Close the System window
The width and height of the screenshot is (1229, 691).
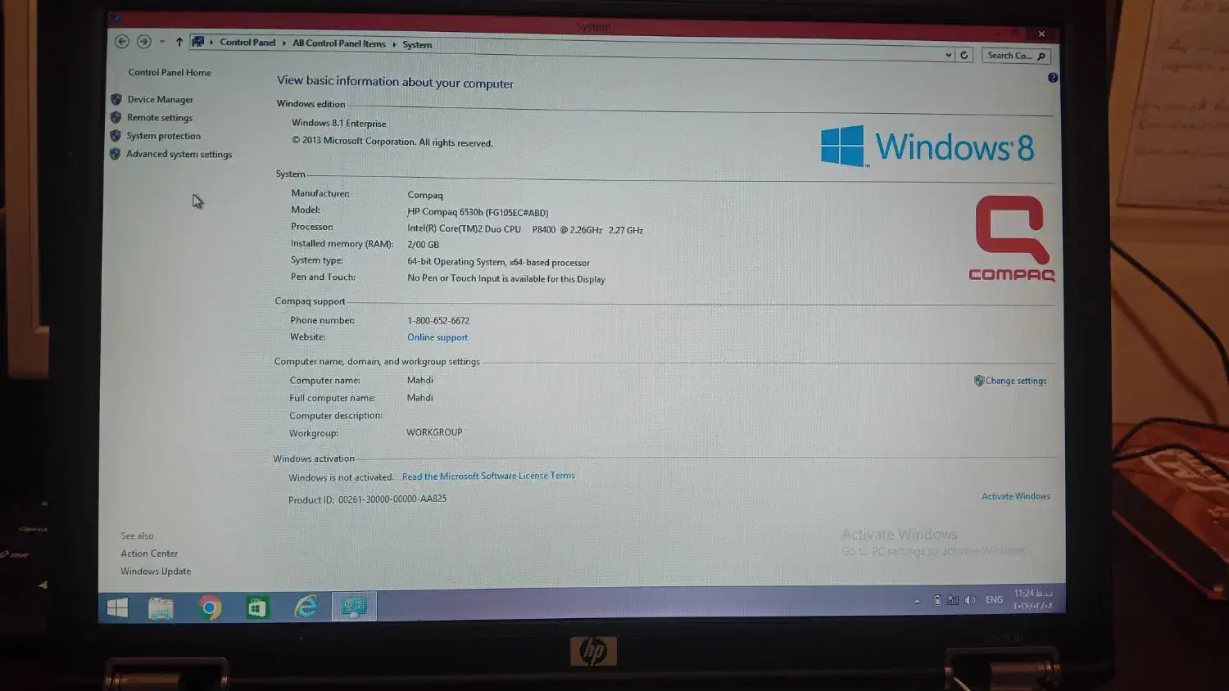tap(1041, 34)
